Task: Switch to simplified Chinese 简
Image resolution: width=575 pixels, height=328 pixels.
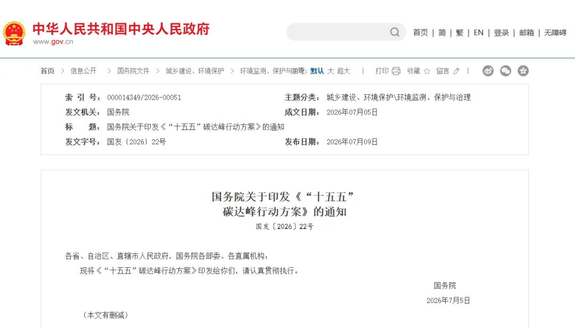Action: click(442, 32)
